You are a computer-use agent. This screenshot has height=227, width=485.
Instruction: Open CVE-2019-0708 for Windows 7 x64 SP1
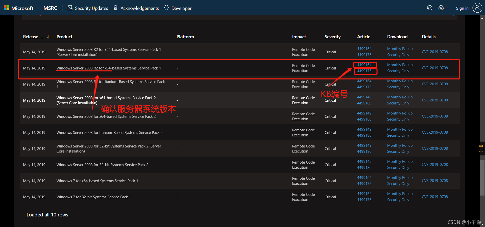coord(435,181)
